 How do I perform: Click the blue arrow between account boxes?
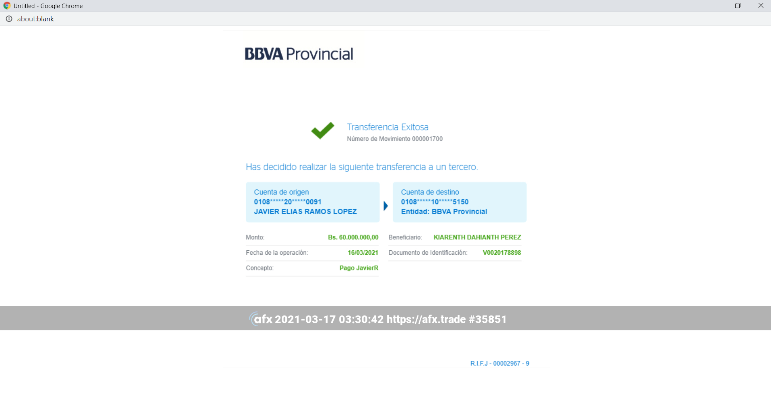point(385,206)
